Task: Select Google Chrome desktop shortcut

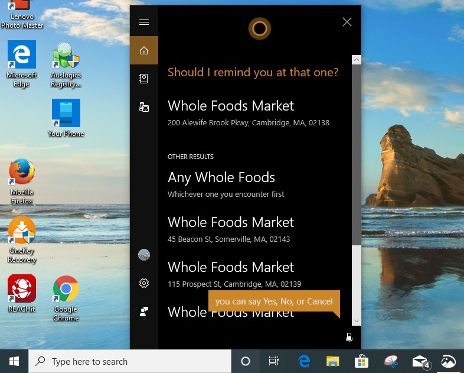Action: click(x=66, y=299)
